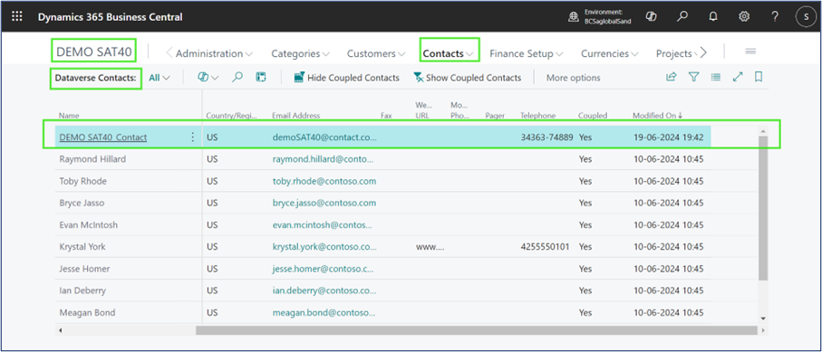
Task: Open the filter pane funnel icon
Action: coord(693,77)
